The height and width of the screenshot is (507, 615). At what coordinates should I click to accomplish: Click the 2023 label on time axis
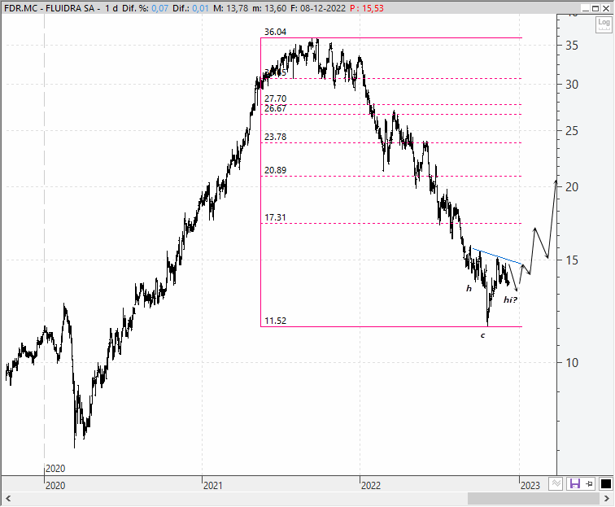coord(530,486)
